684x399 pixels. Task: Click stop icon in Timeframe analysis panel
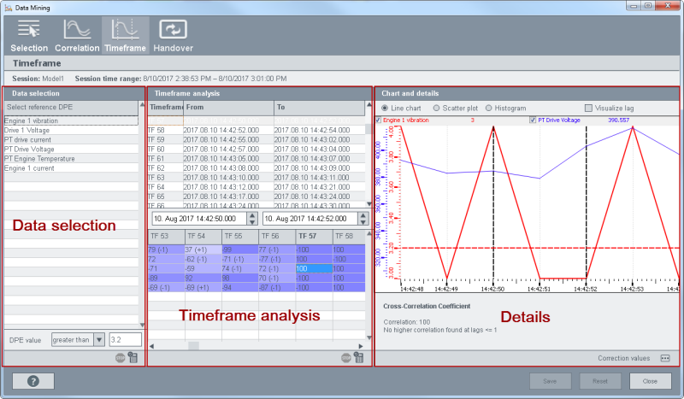(346, 359)
